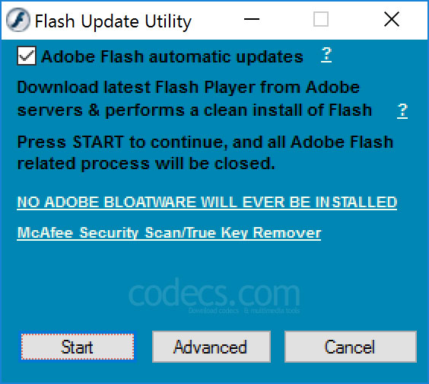
Task: Toggle Adobe Flash automatic updates checkbox
Action: click(x=27, y=56)
